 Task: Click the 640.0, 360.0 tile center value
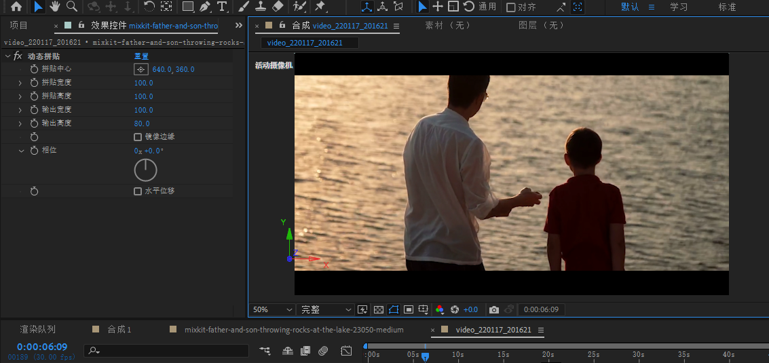point(173,70)
